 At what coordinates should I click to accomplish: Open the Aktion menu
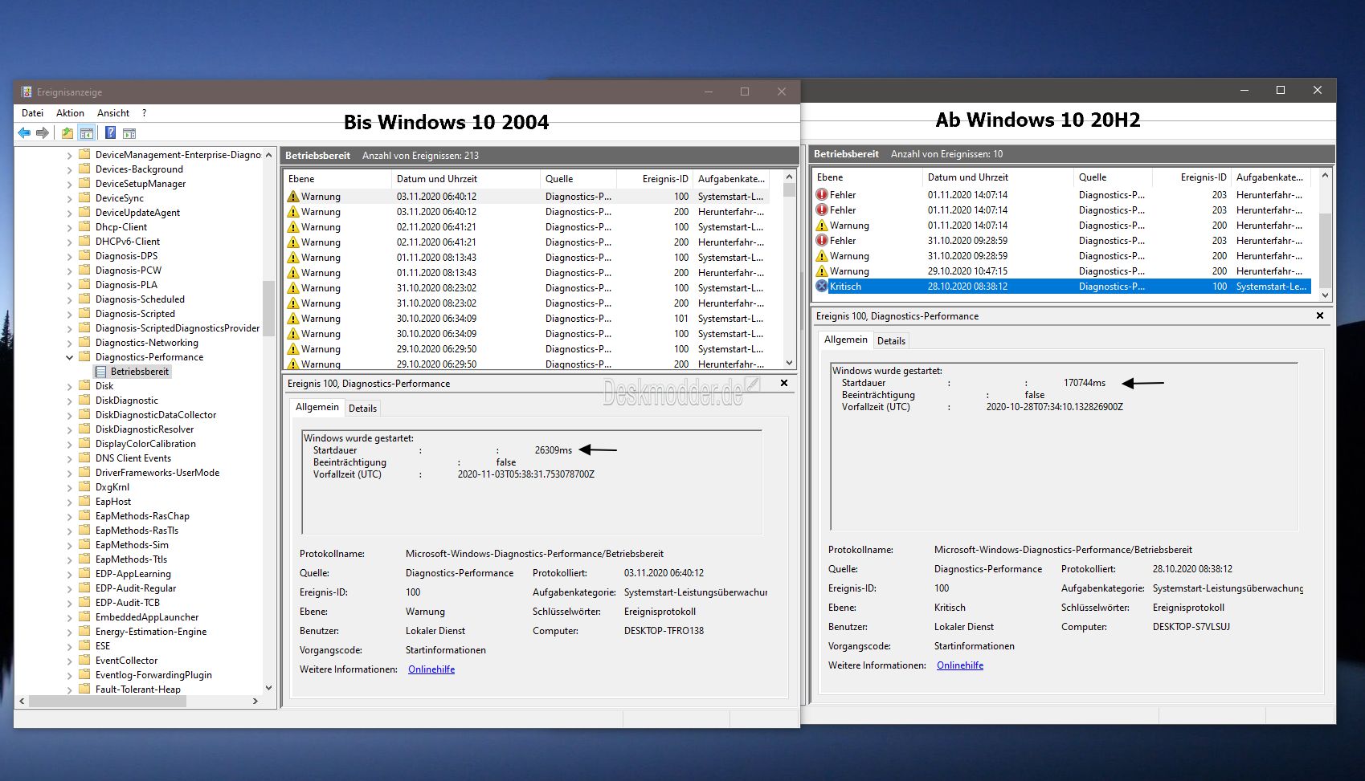click(70, 113)
